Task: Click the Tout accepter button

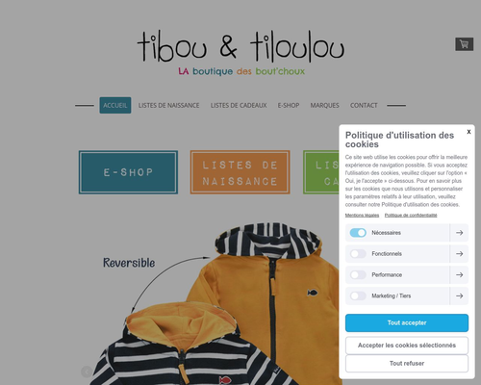Action: click(407, 322)
